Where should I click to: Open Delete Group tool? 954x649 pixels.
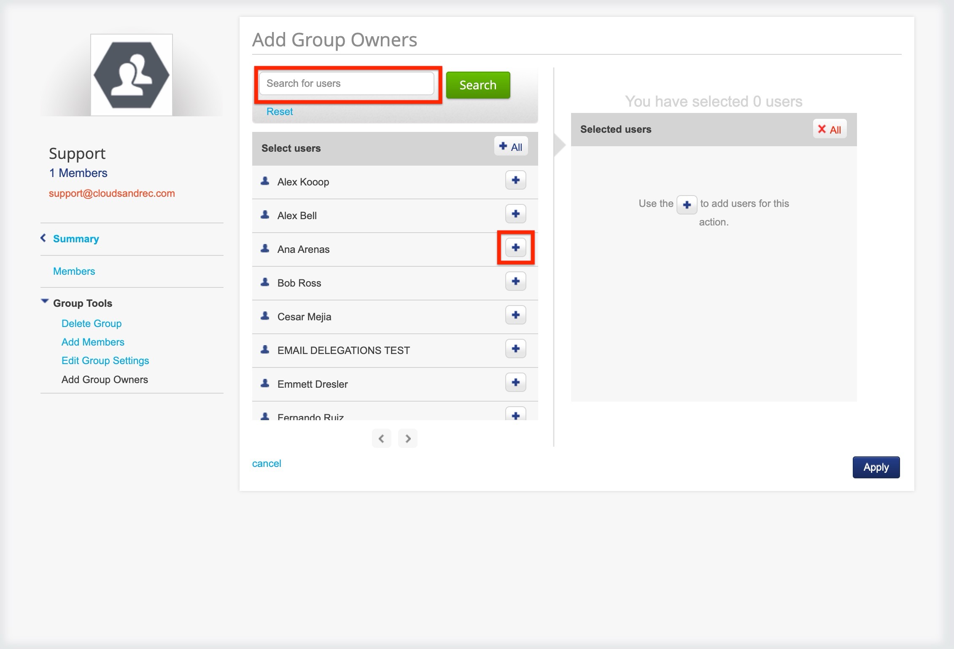point(92,323)
